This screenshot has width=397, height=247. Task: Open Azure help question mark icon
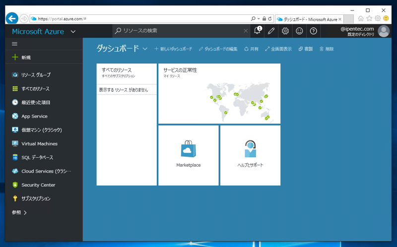[314, 31]
